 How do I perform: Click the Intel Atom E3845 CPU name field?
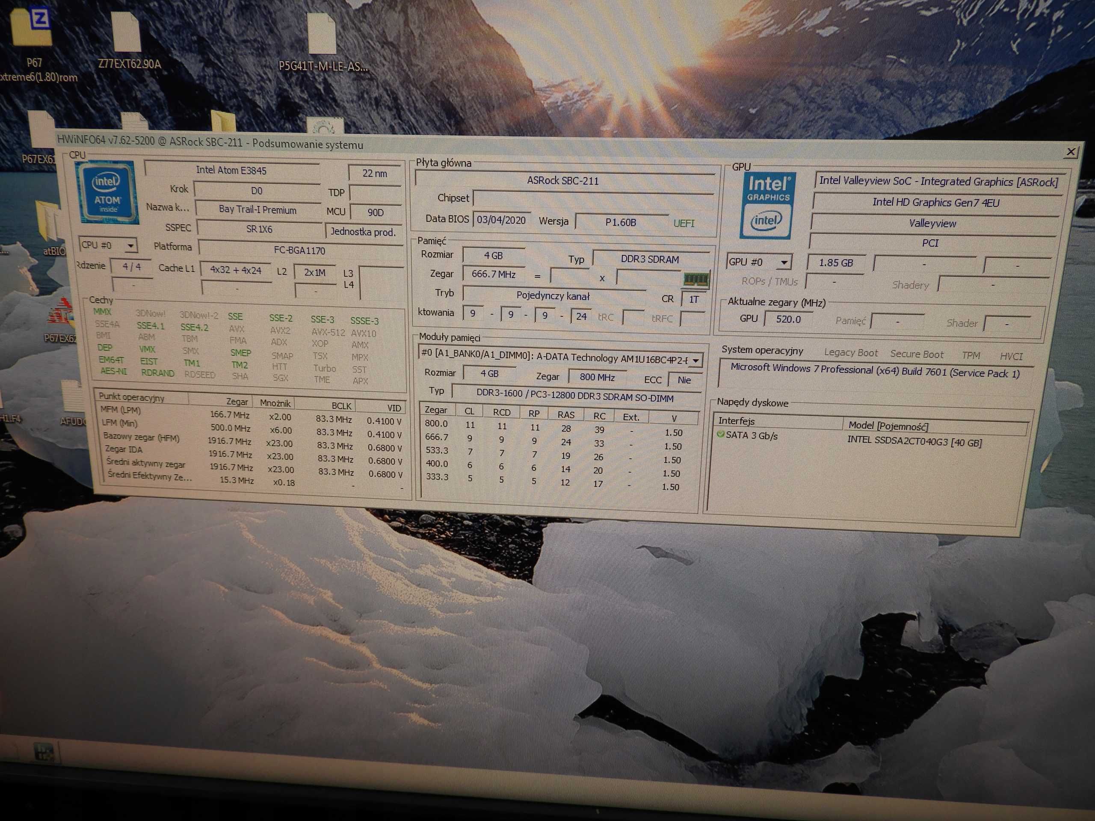(231, 170)
